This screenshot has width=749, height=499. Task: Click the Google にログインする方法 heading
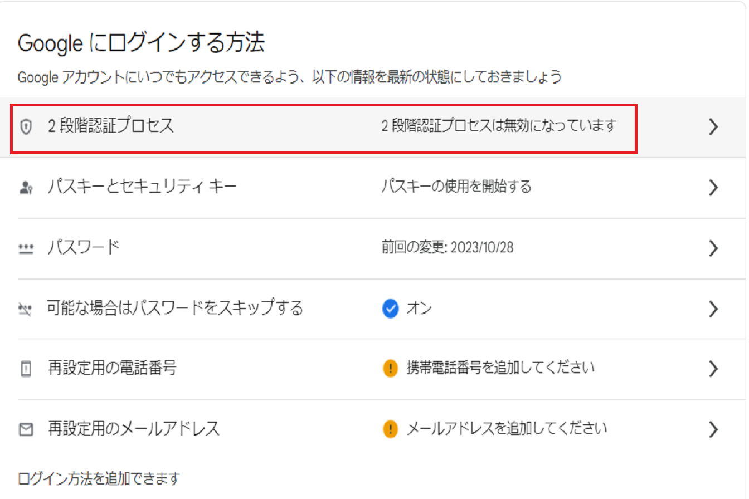pos(141,43)
